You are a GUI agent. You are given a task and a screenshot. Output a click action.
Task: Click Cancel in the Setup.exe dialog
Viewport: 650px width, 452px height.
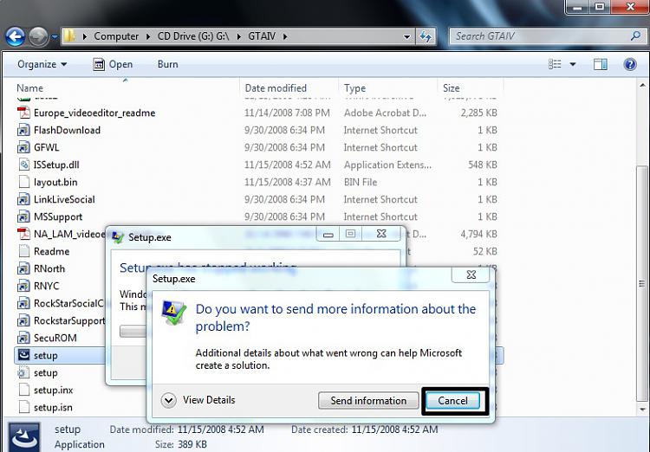click(x=452, y=401)
